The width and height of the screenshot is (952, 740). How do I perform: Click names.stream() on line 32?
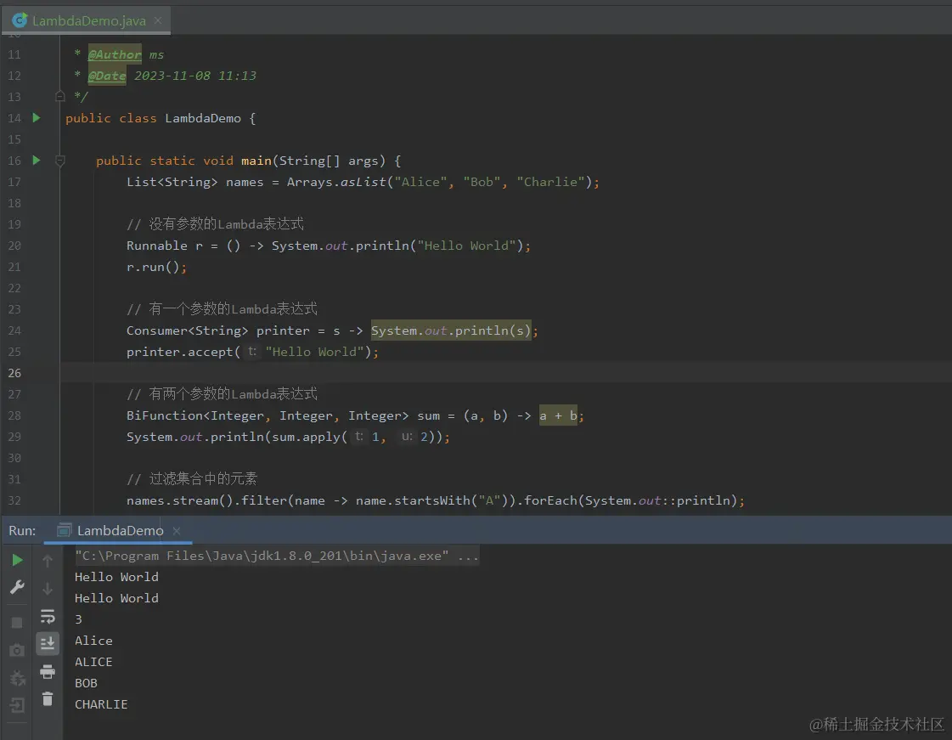pos(180,500)
